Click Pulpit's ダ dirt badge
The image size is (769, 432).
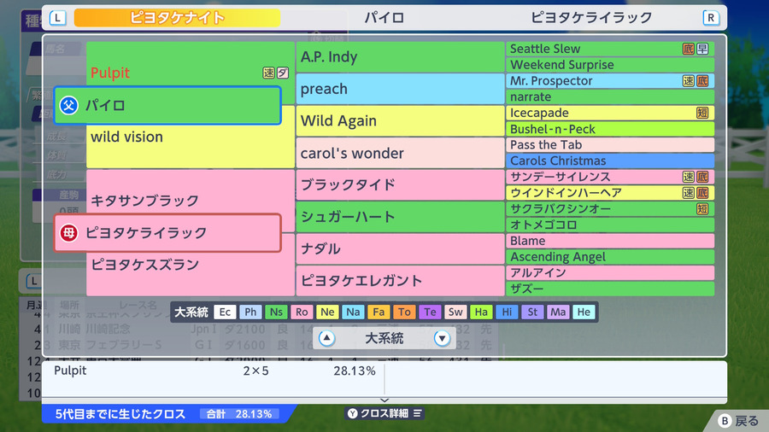[x=283, y=73]
